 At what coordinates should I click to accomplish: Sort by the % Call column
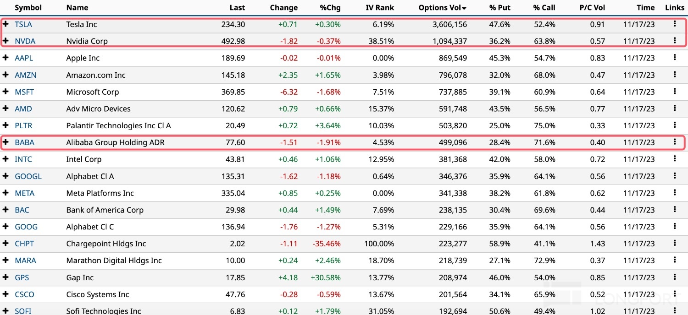[544, 7]
